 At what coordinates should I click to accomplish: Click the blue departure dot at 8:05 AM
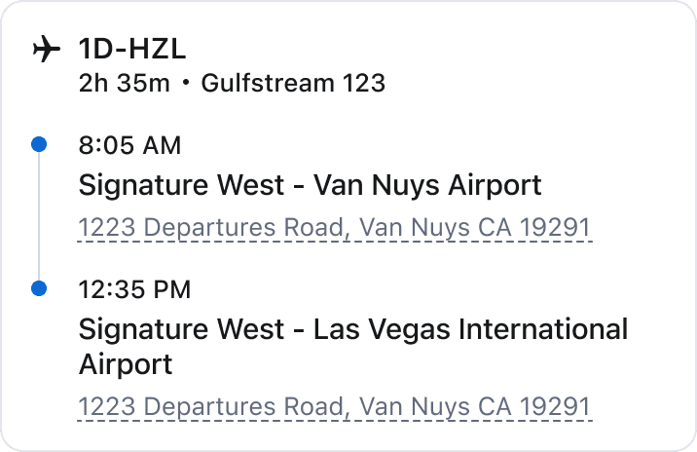click(39, 145)
